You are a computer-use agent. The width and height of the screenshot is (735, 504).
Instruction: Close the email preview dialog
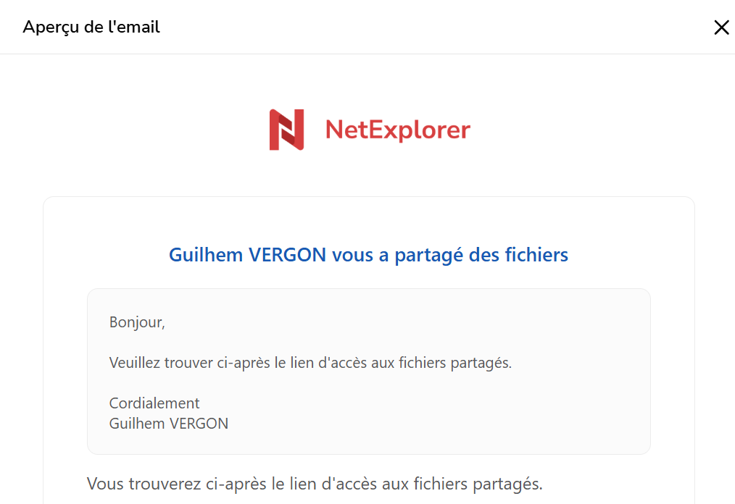click(x=721, y=28)
